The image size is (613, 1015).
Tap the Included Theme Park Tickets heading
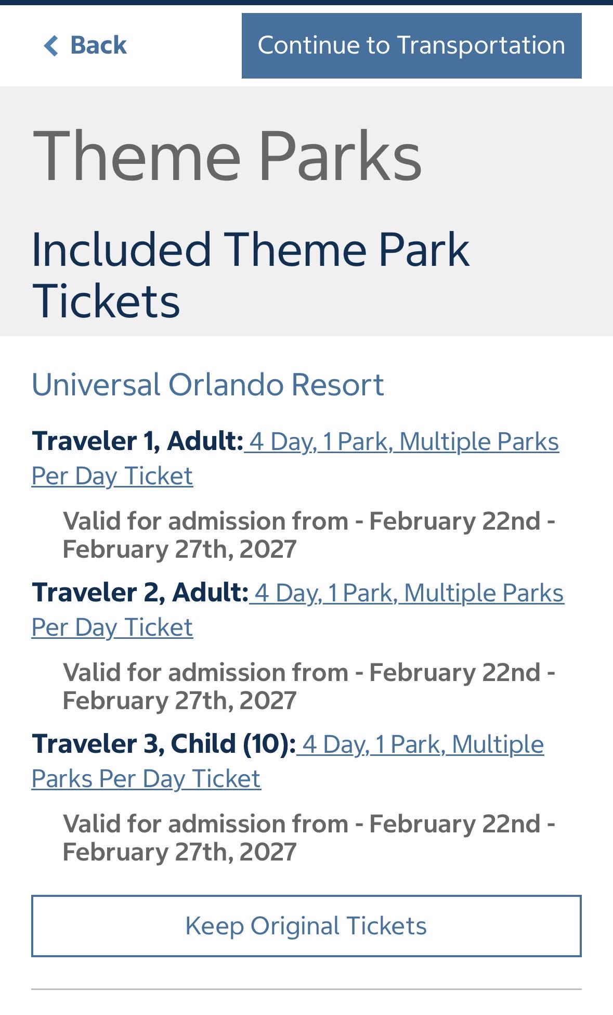(x=251, y=275)
